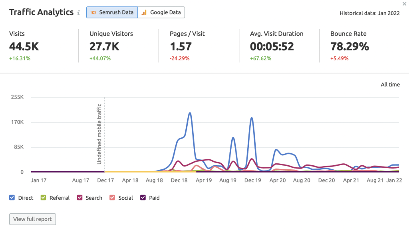Click the Google Data bar chart icon

pyautogui.click(x=145, y=12)
